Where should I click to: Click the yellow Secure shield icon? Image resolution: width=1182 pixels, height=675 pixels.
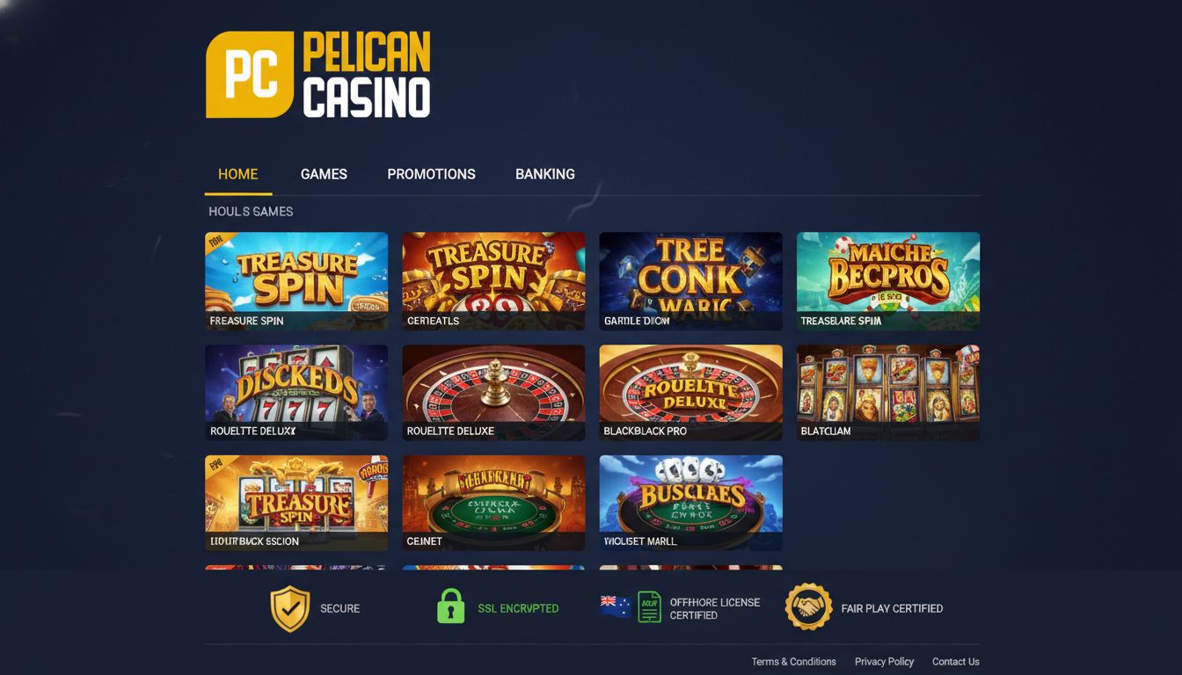tap(290, 608)
